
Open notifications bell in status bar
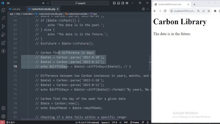pyautogui.click(x=147, y=122)
